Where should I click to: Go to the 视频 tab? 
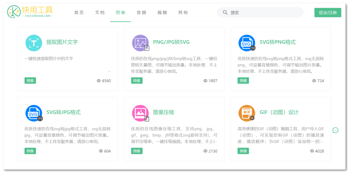162,13
